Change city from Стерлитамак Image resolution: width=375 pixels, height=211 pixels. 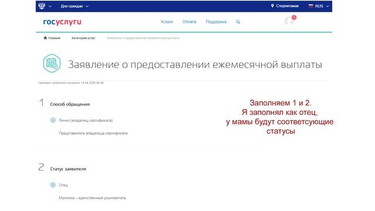click(287, 6)
